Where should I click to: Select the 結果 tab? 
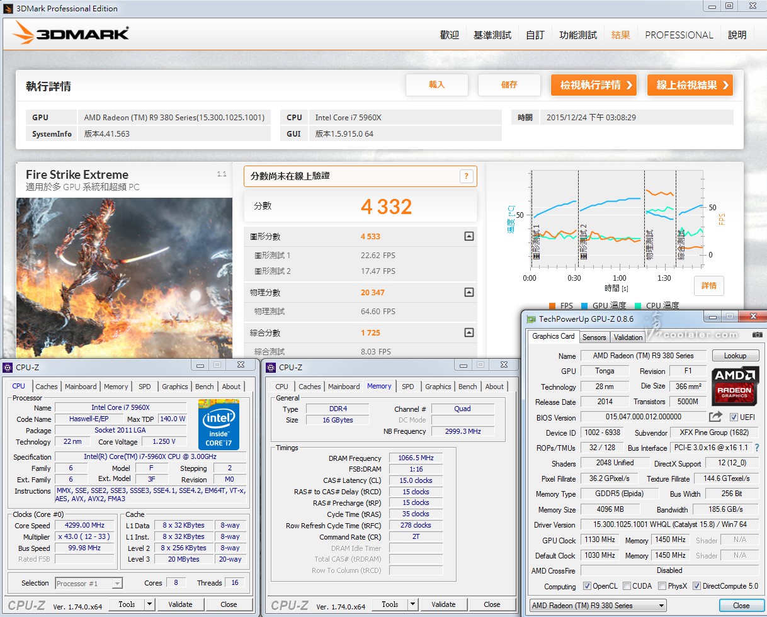click(x=621, y=35)
